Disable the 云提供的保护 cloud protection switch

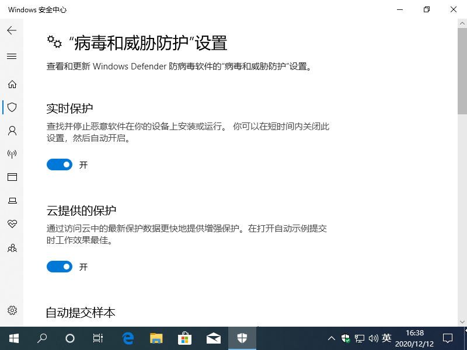[x=59, y=267]
